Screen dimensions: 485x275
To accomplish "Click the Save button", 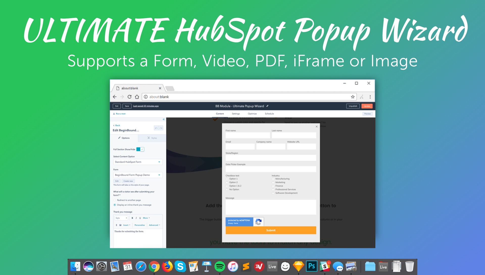I will [127, 106].
